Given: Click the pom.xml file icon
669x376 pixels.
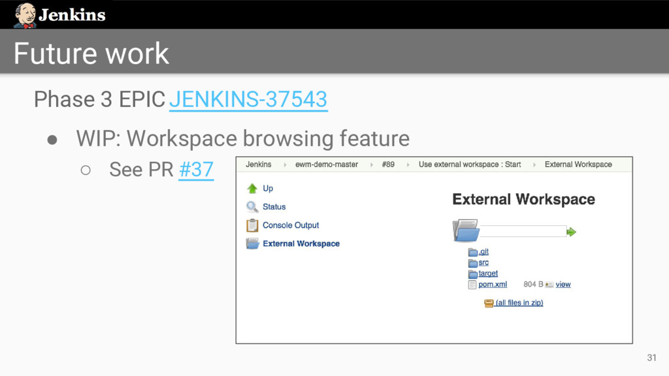Looking at the screenshot, I should point(472,285).
